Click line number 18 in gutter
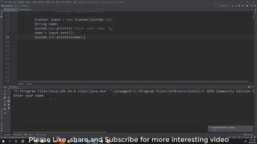This screenshot has width=257, height=144. tap(7, 37)
